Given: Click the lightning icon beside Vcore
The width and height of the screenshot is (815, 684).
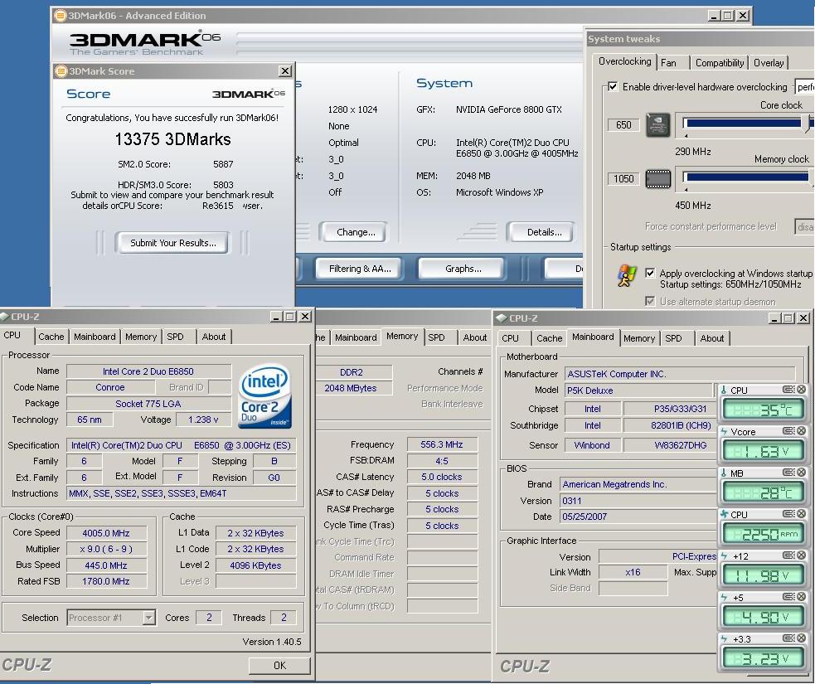Looking at the screenshot, I should tap(724, 431).
